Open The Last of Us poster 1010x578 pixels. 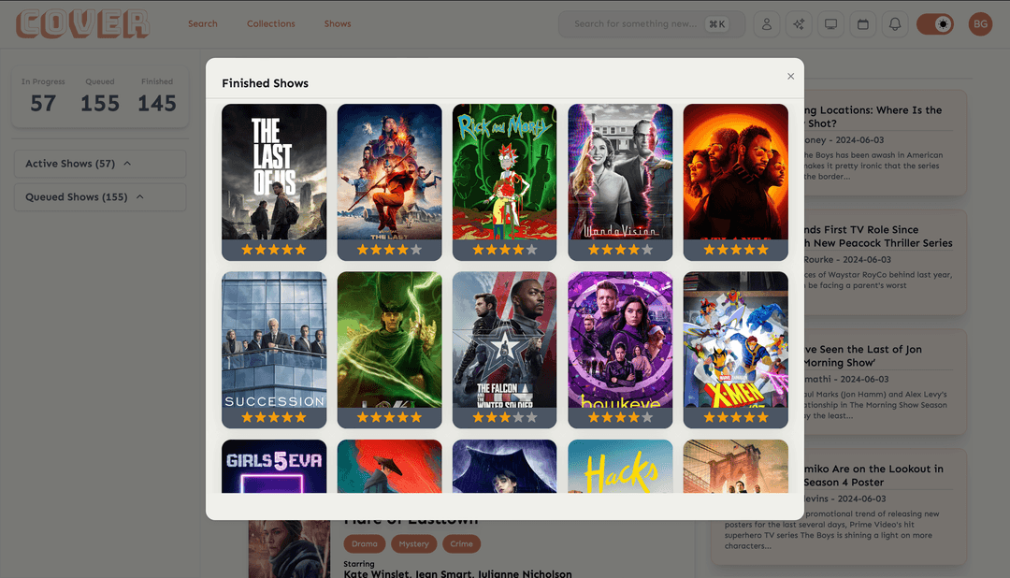[x=274, y=172]
